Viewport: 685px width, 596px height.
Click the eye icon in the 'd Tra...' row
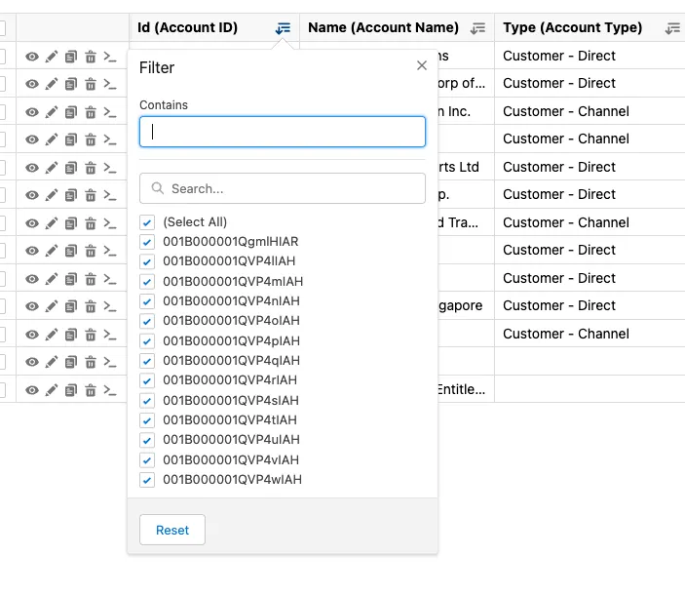click(x=32, y=223)
